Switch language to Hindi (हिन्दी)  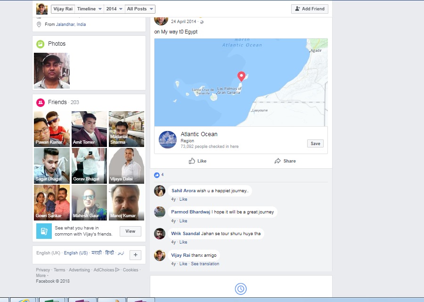point(109,253)
